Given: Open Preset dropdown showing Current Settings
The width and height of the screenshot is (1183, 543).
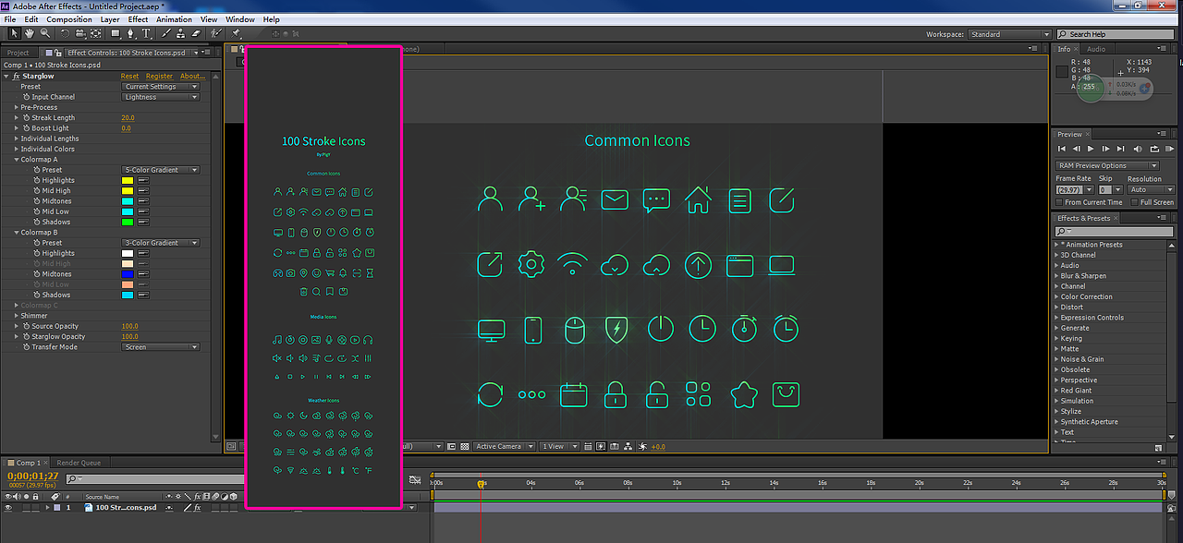Looking at the screenshot, I should click(161, 87).
